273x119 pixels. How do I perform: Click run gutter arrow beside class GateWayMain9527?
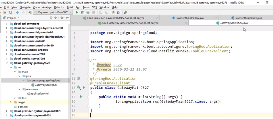(x=84, y=87)
